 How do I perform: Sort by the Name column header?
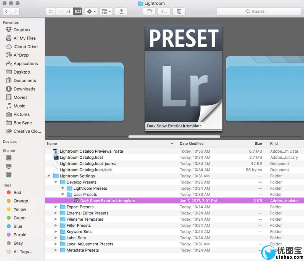pos(110,143)
